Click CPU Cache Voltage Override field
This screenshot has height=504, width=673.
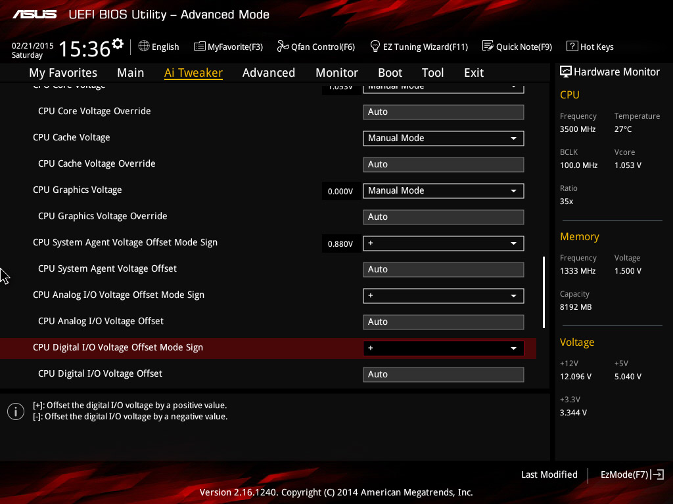point(444,165)
